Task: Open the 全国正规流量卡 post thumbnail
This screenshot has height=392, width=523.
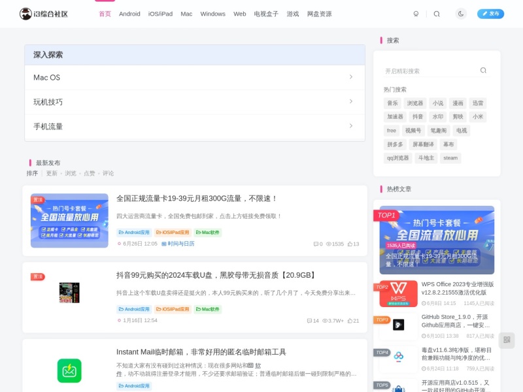Action: 69,221
